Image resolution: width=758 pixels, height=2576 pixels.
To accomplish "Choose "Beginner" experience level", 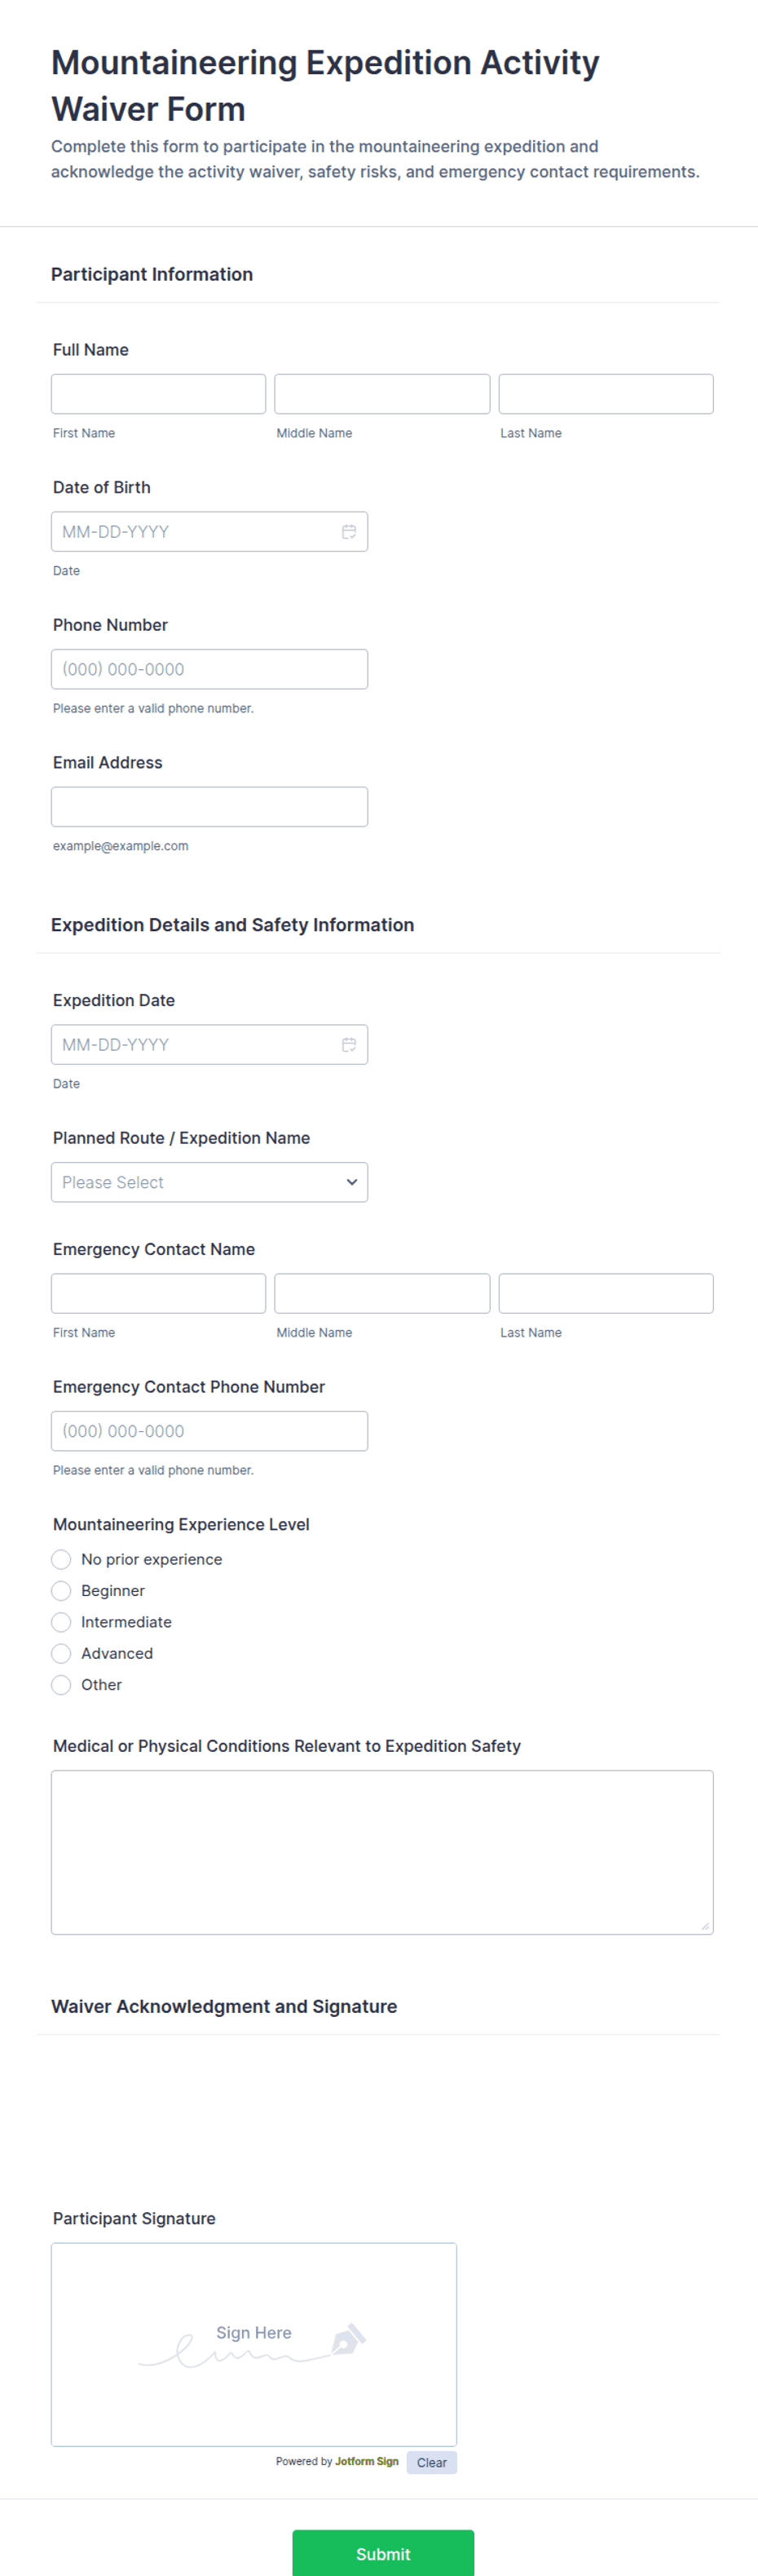I will click(x=61, y=1590).
